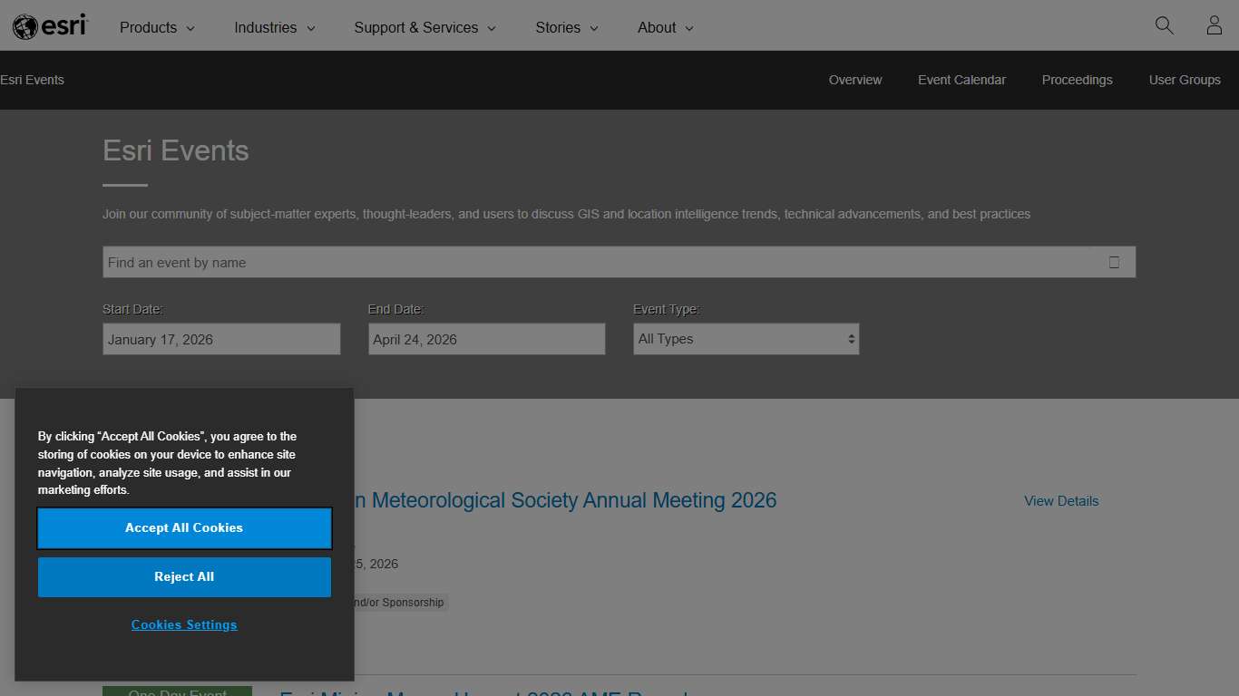This screenshot has height=696, width=1239.
Task: Click the Support & Services chevron
Action: (x=491, y=28)
